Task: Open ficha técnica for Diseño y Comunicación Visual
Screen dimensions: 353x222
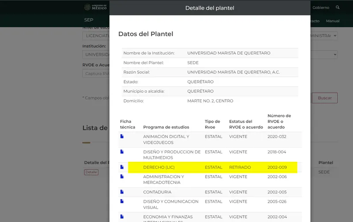Action: pos(122,201)
